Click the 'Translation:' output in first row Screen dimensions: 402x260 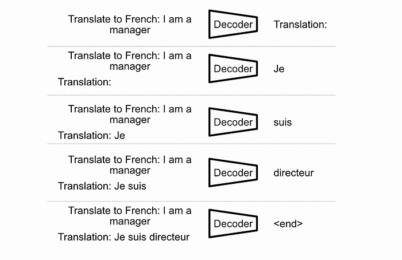[300, 25]
